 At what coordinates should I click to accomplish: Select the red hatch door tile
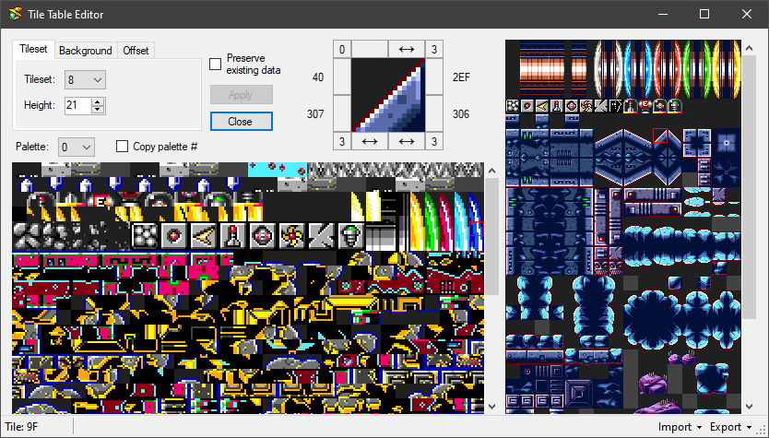[x=667, y=69]
